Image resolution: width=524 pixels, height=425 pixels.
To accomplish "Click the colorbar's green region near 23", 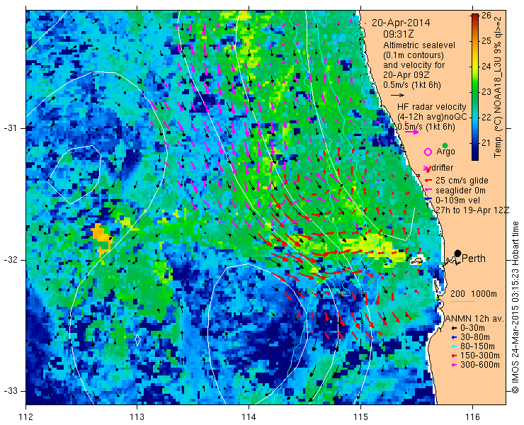I will 474,91.
